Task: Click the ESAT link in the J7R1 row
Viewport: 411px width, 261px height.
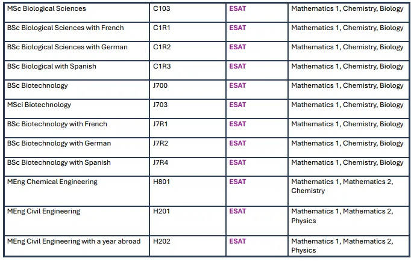Action: 237,124
